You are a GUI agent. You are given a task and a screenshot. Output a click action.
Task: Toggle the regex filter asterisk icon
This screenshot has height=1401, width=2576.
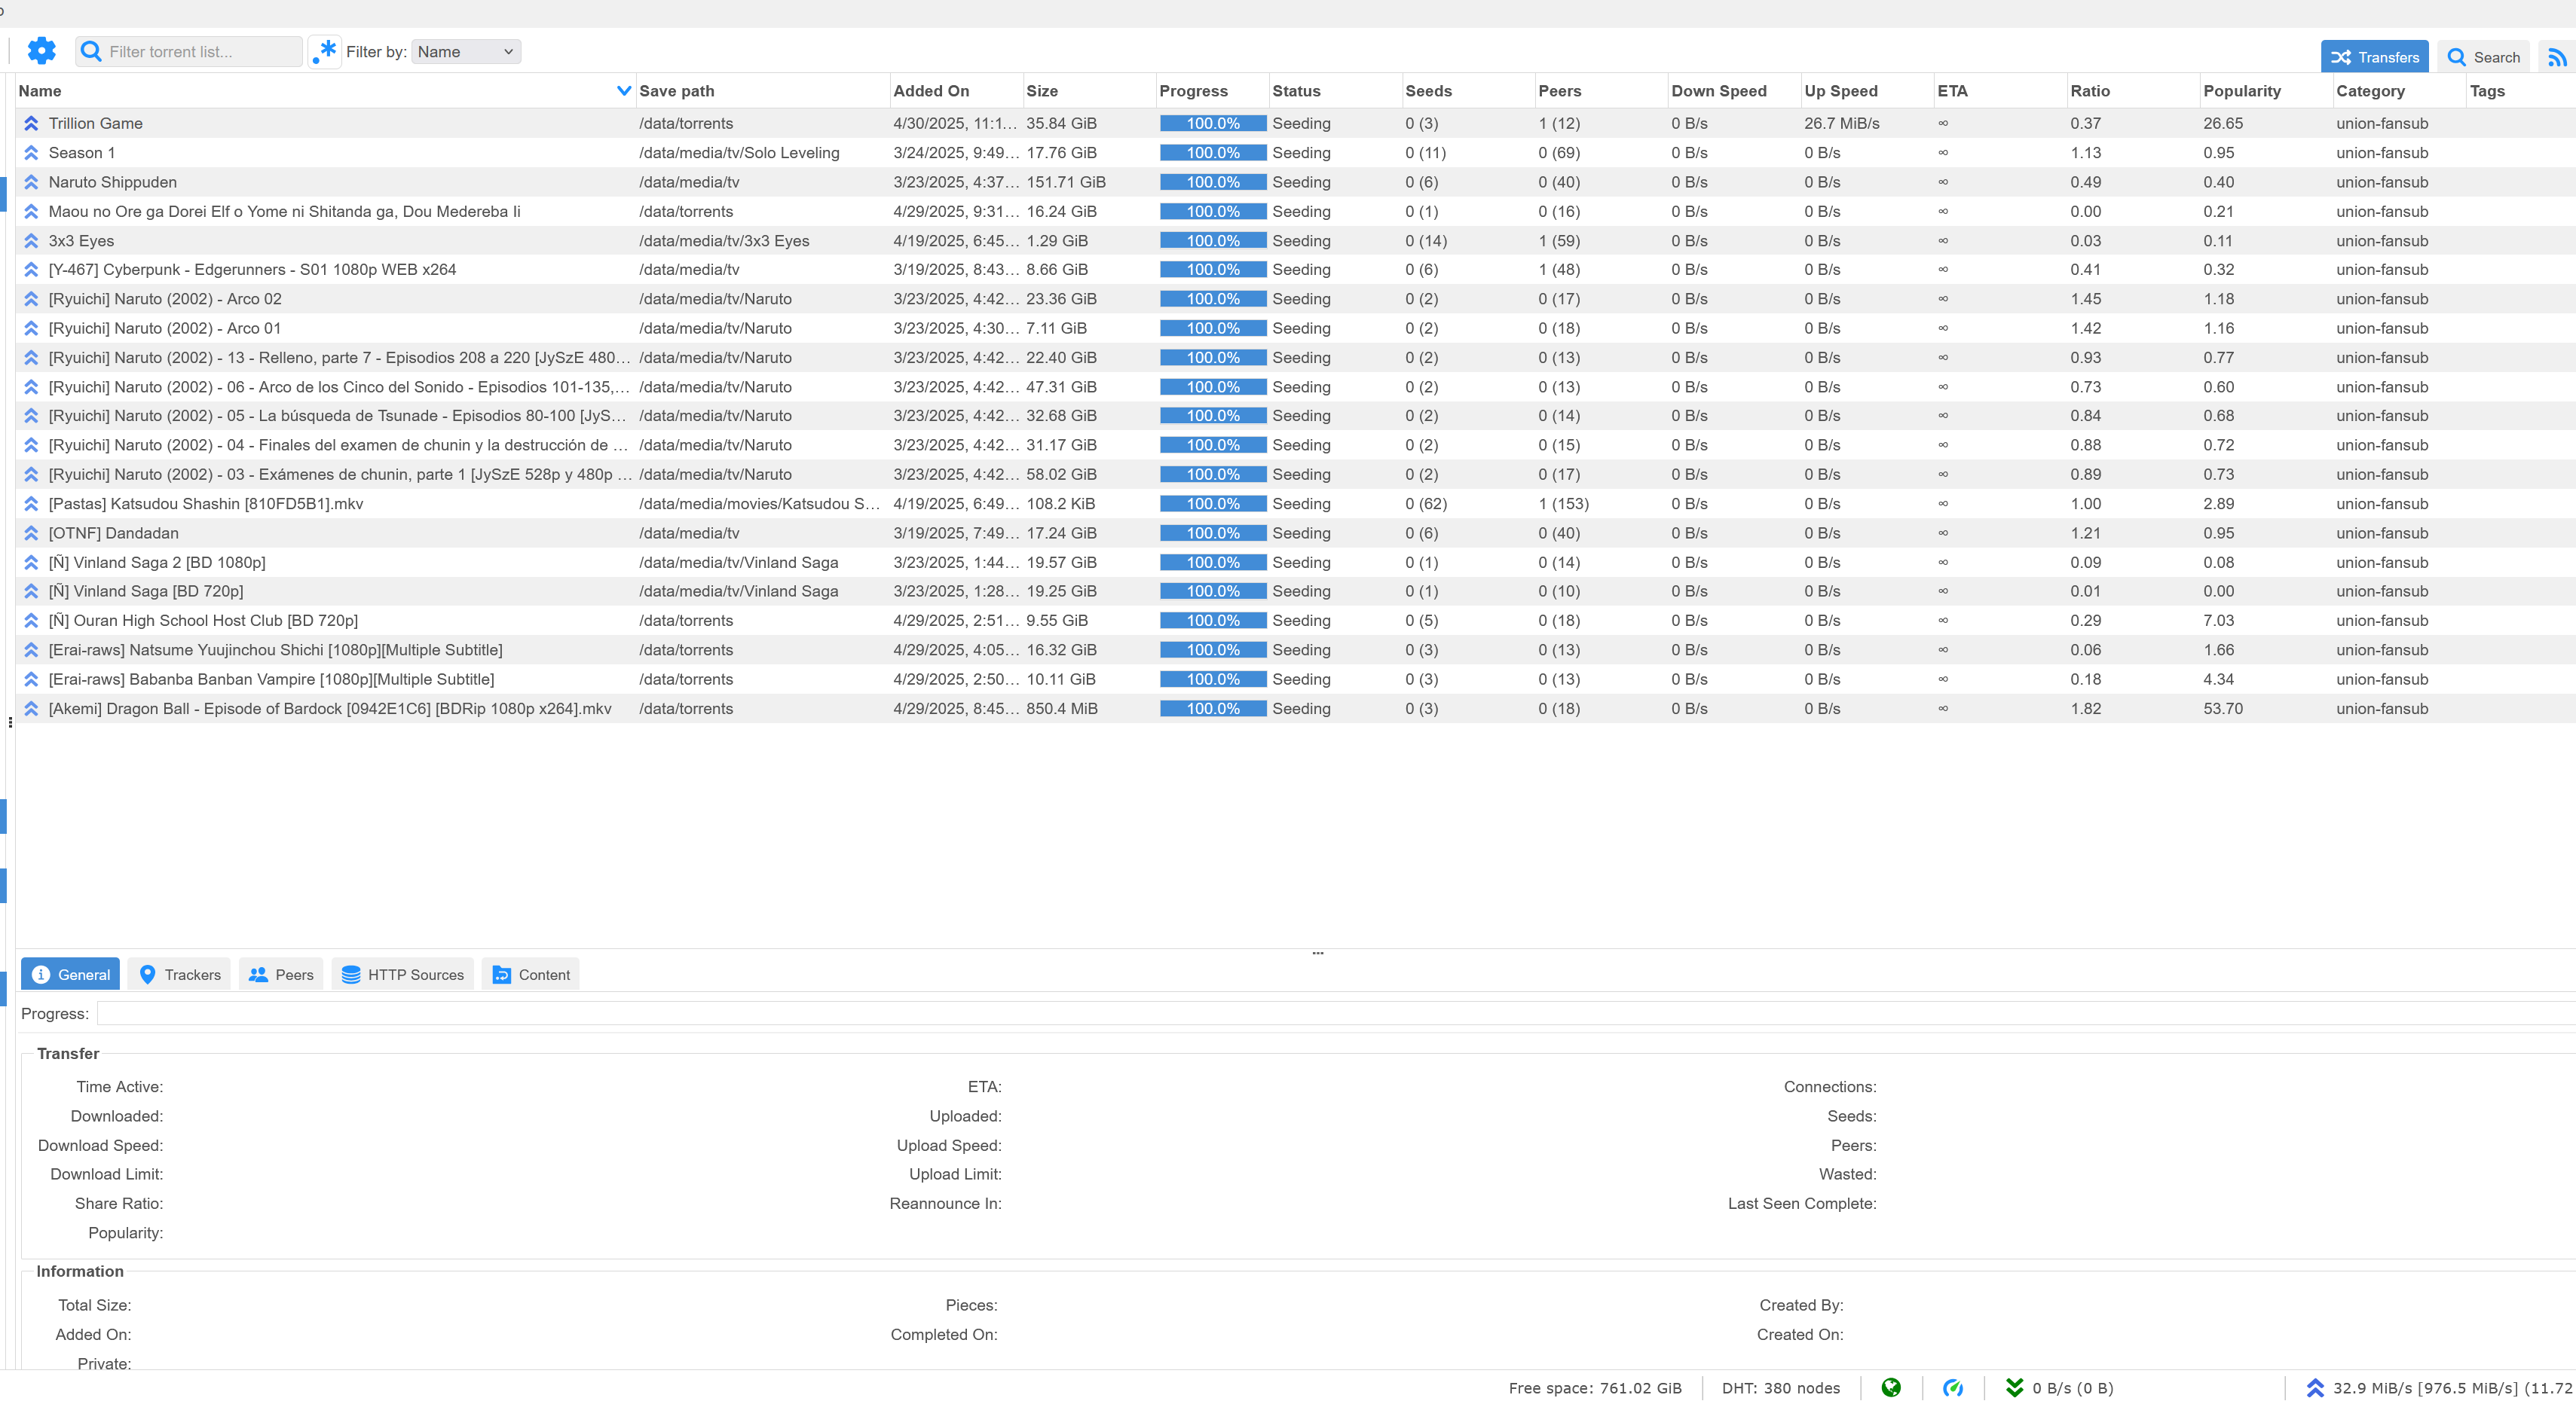pos(324,51)
